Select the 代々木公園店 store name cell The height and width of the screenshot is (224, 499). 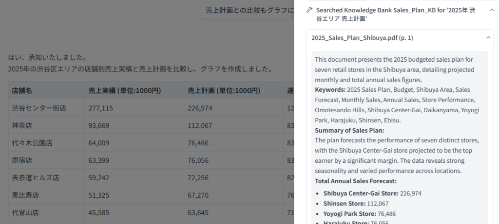[x=32, y=143]
